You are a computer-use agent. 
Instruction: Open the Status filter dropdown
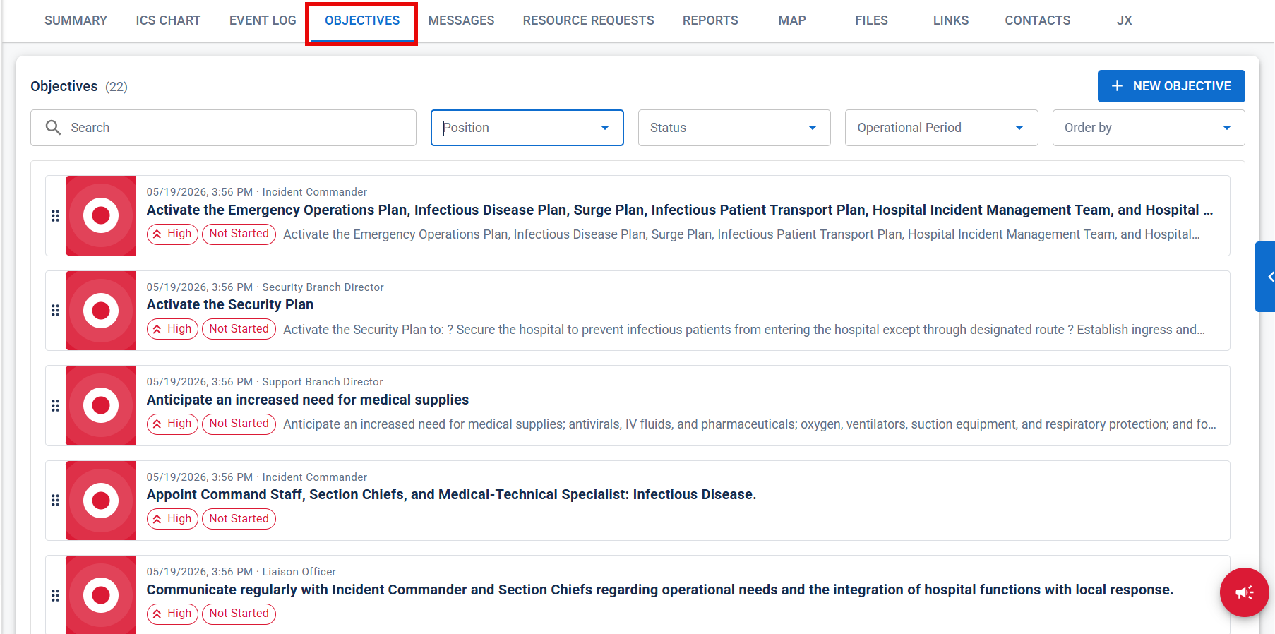(734, 128)
